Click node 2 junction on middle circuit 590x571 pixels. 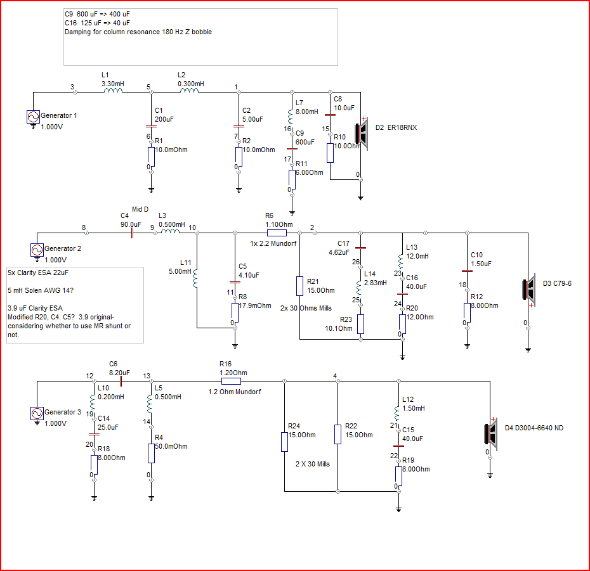[x=315, y=233]
